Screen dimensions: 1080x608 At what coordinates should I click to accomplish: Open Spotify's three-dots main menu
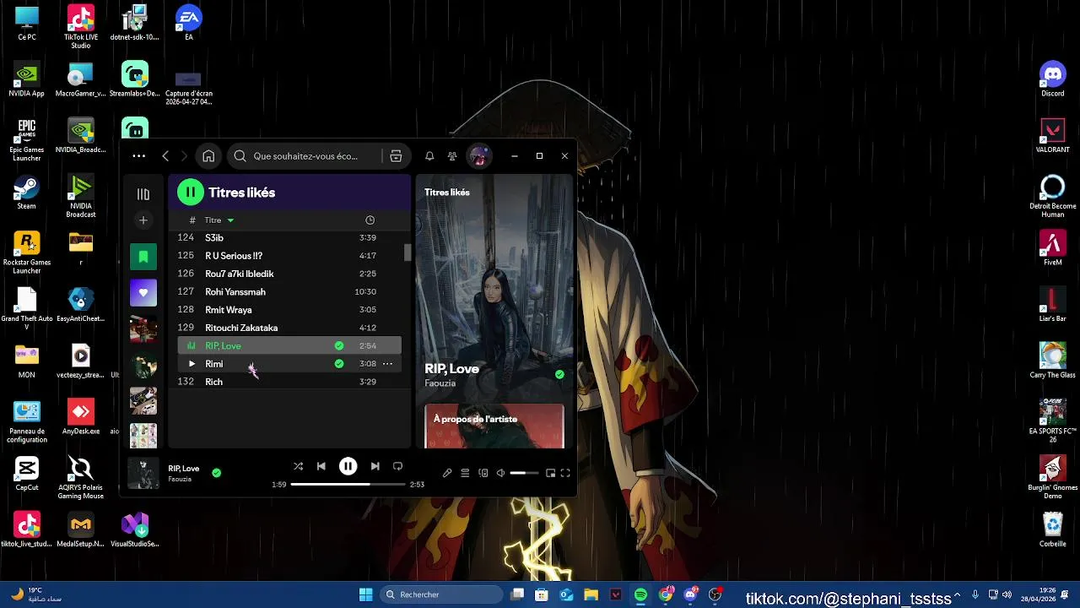click(138, 156)
